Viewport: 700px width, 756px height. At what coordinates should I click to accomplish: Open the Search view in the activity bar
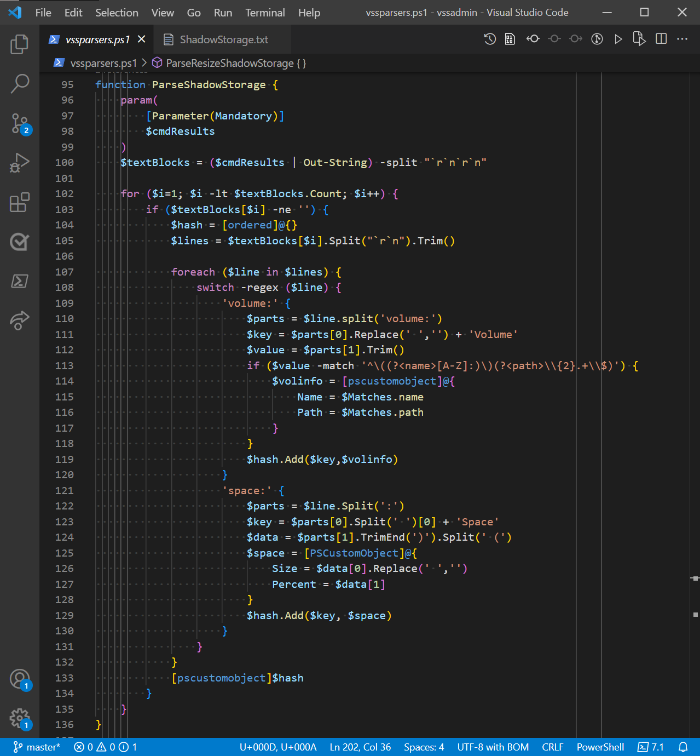[20, 83]
